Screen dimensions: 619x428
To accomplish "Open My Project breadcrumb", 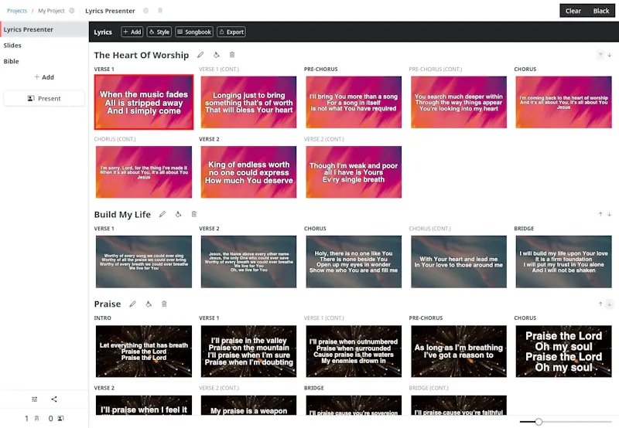I will [x=51, y=11].
